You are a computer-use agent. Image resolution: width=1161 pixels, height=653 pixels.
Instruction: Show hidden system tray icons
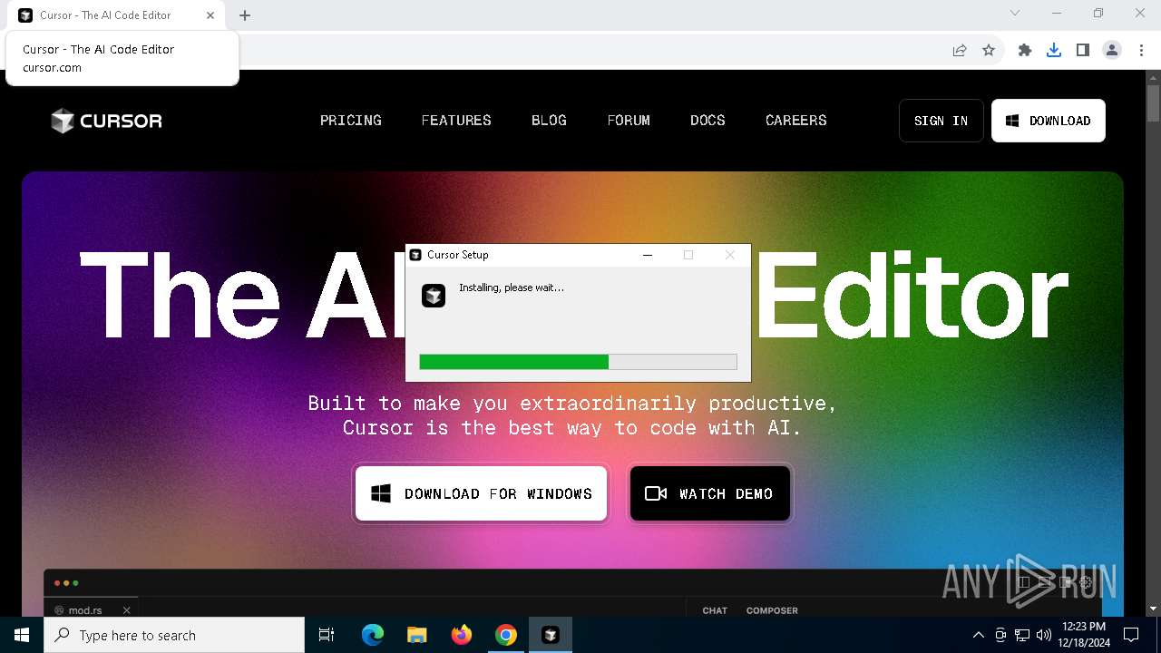pos(978,635)
